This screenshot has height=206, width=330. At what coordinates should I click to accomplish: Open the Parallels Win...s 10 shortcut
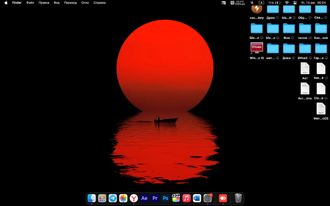click(257, 48)
